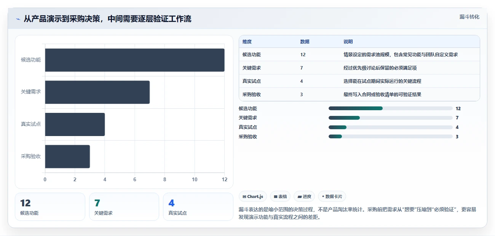Click the 真实试点 label in the progress list
Viewport: 495px width, 236px height.
248,127
